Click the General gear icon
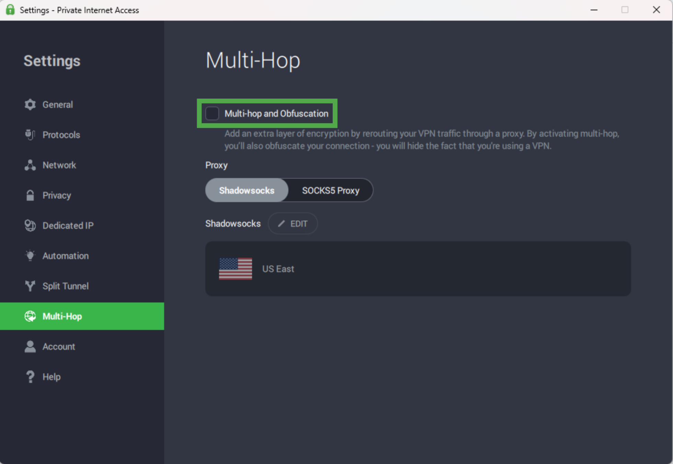The image size is (673, 464). [30, 104]
